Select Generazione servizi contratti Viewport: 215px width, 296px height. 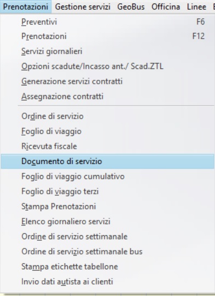(107, 82)
